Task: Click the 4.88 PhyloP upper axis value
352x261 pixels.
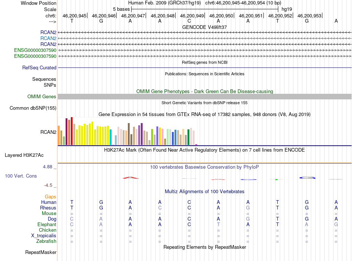Action: click(47, 167)
